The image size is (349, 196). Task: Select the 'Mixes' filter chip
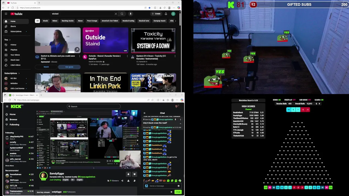55,21
